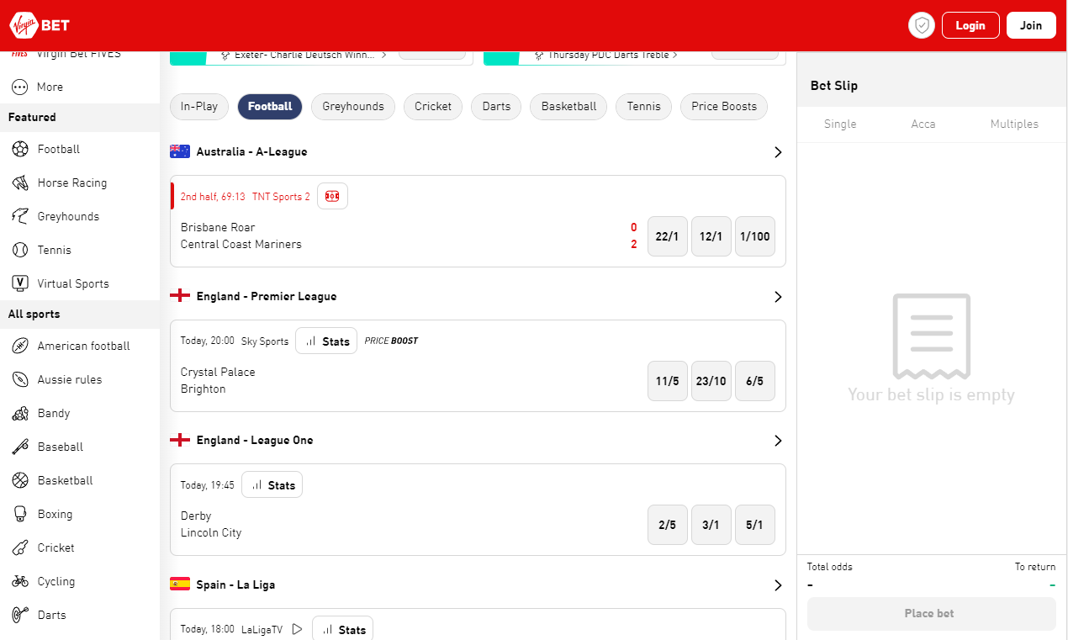Select the Darts icon in sidebar
Screen dimensions: 1068x640
[20, 615]
